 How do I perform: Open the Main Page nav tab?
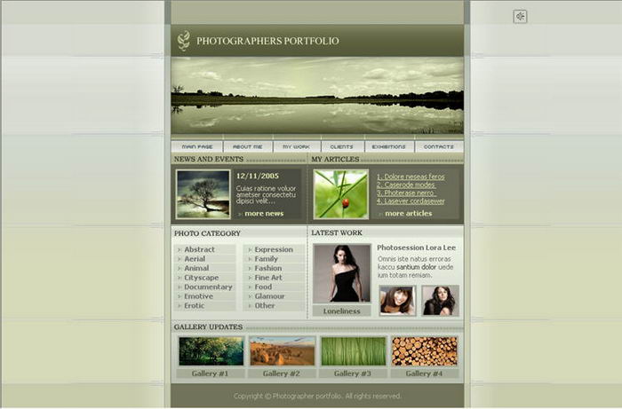pos(196,146)
